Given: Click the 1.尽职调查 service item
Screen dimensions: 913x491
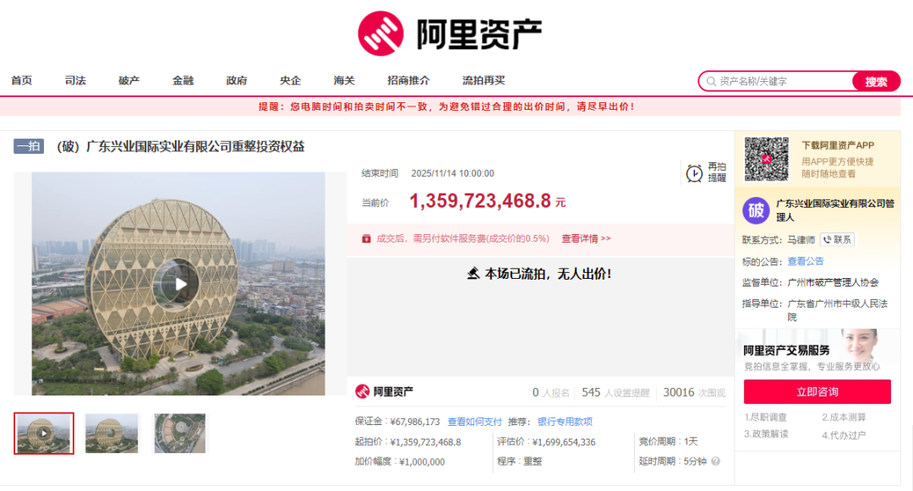Looking at the screenshot, I should tap(765, 417).
